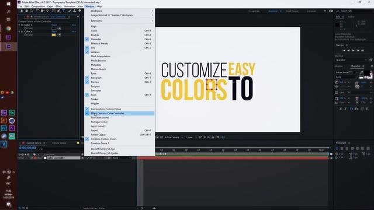Play the composition in Preview panel
Screen dimensions: 374x210
(353, 51)
